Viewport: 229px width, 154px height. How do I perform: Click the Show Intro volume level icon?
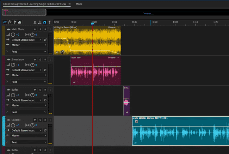(x=8, y=65)
